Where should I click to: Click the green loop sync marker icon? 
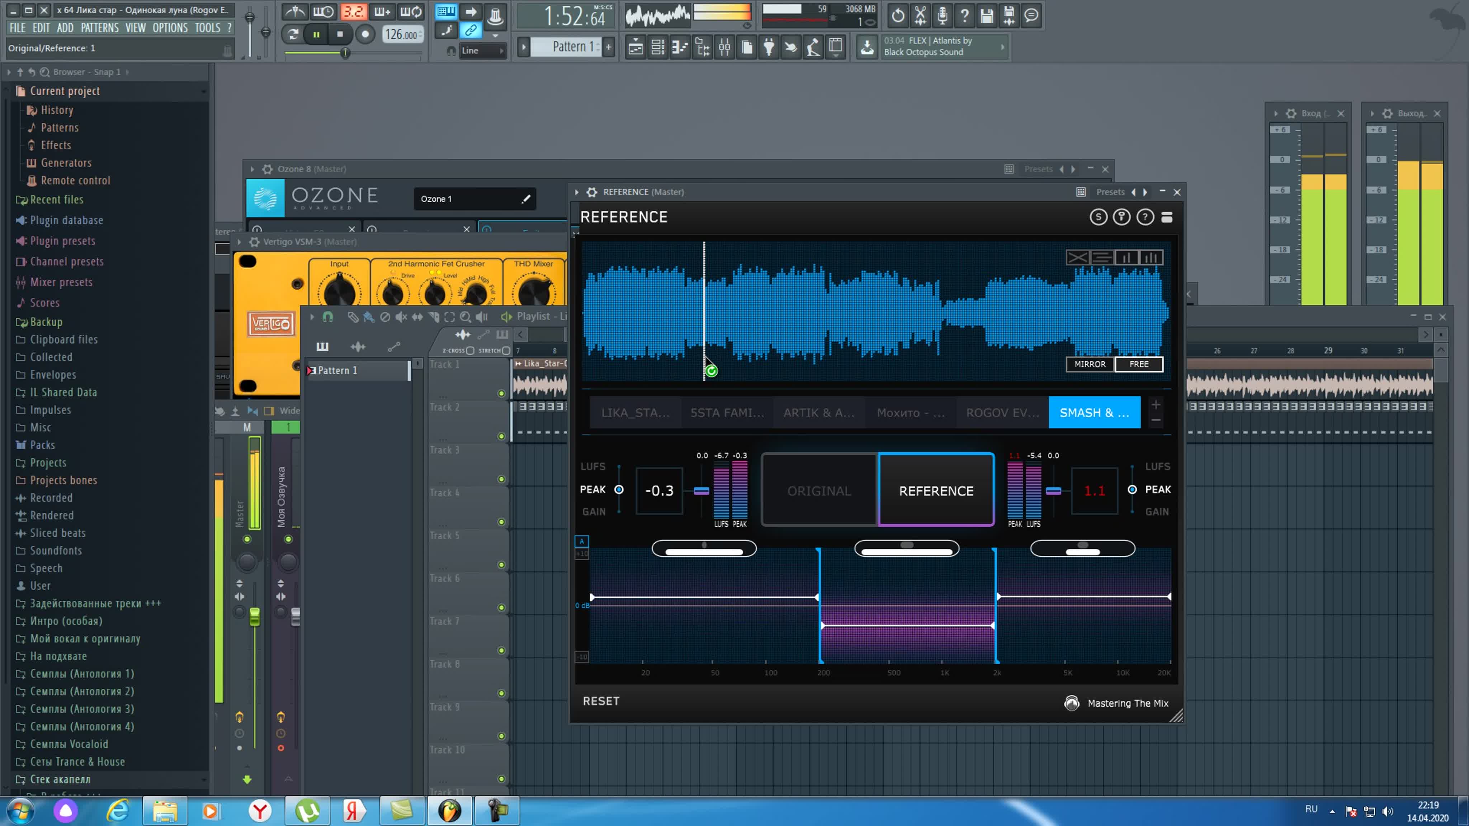pyautogui.click(x=711, y=371)
